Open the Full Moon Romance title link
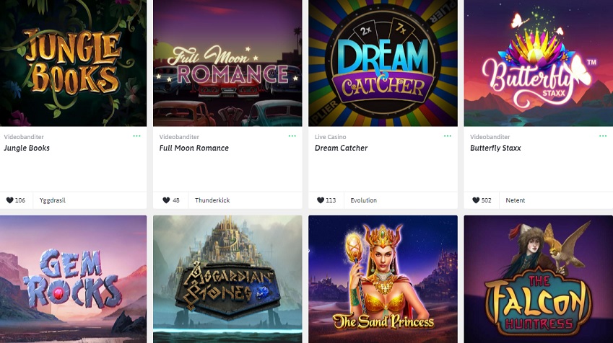Image resolution: width=613 pixels, height=343 pixels. click(194, 148)
